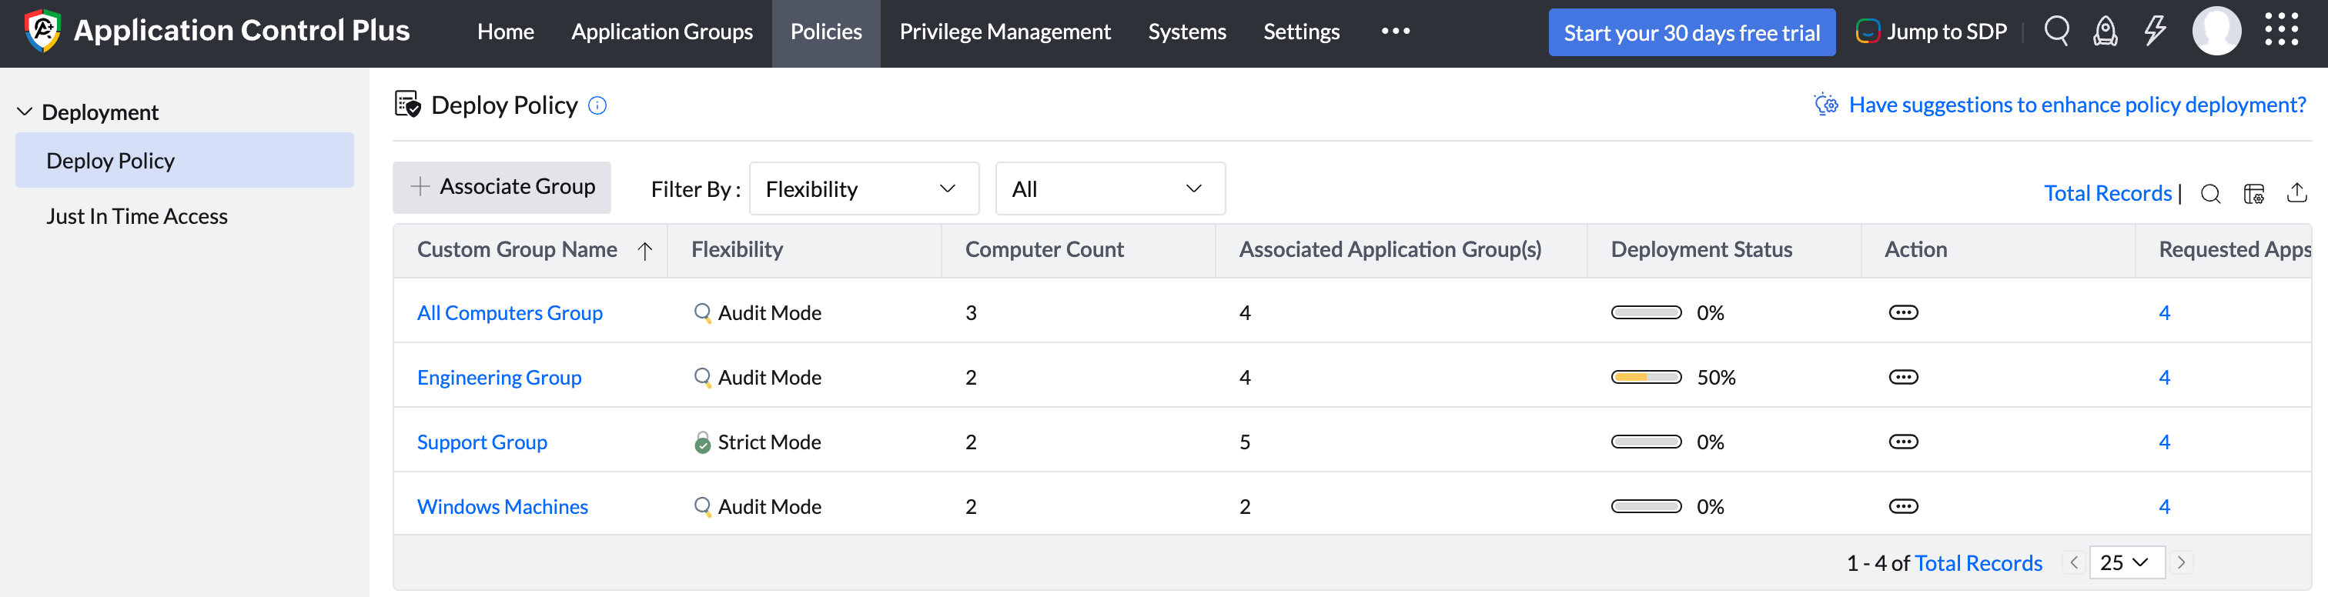Image resolution: width=2328 pixels, height=597 pixels.
Task: Click the sort arrow on Custom Group Name
Action: coord(645,251)
